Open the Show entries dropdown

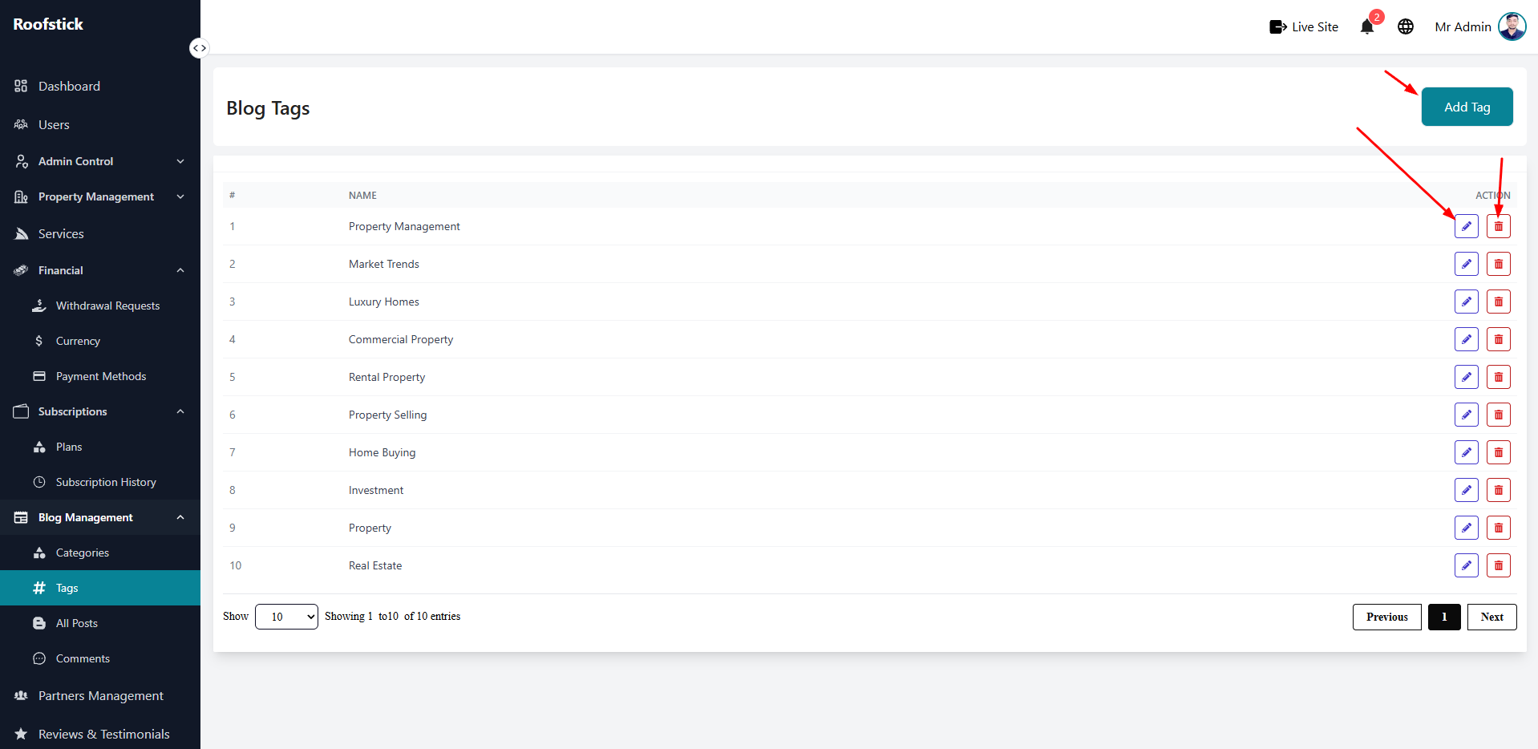point(286,617)
